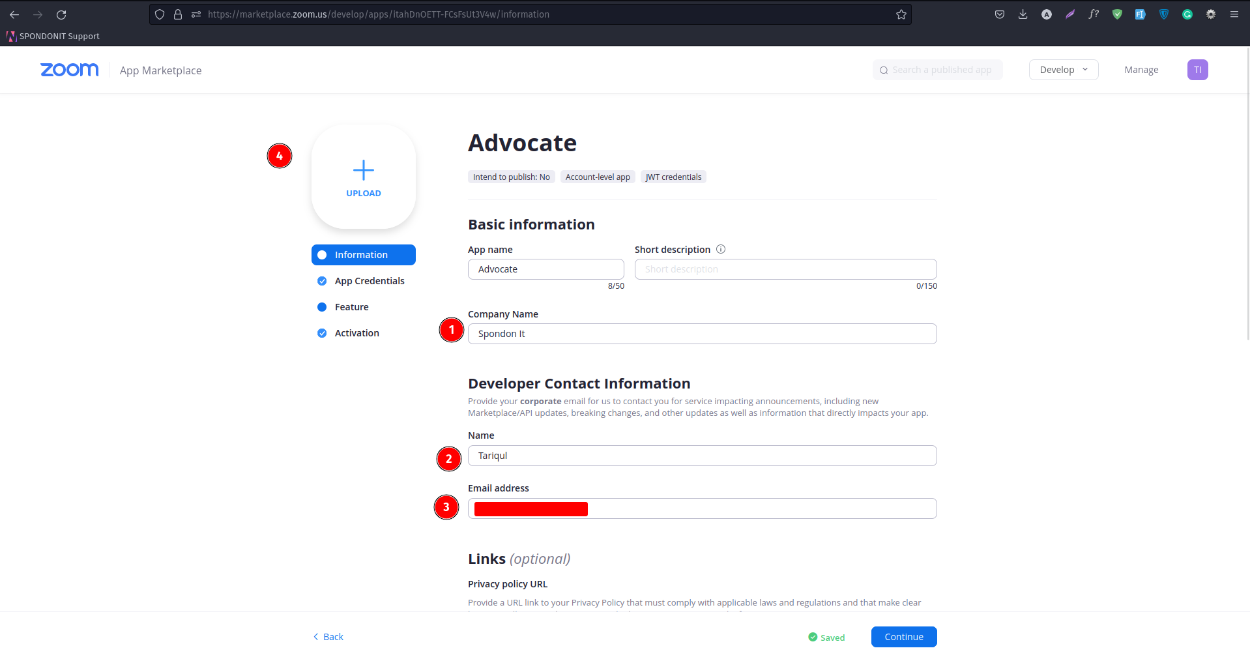Go back to previous browser page
This screenshot has width=1250, height=661.
pyautogui.click(x=14, y=14)
